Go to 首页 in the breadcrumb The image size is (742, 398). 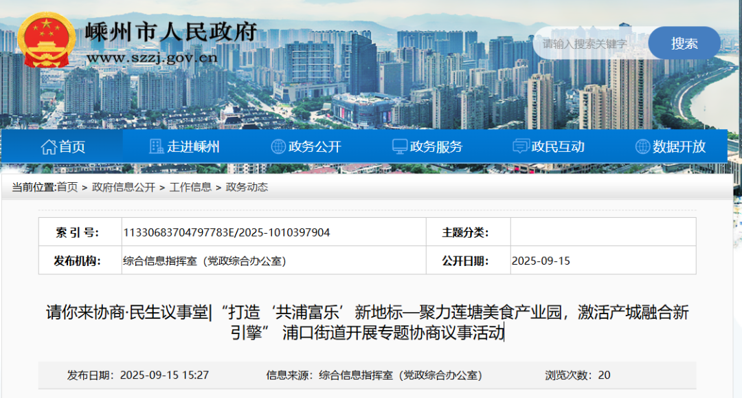(67, 187)
